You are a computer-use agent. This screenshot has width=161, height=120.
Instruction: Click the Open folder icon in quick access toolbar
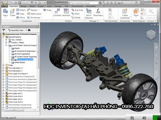pyautogui.click(x=16, y=3)
